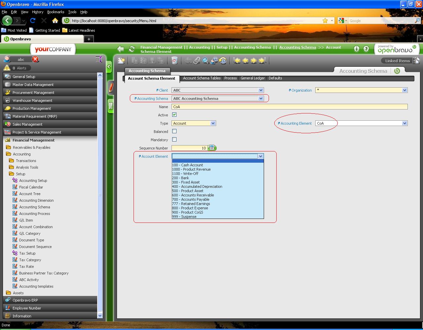Open the Account Schema Tables tab
Image resolution: width=423 pixels, height=330 pixels.
tap(202, 78)
